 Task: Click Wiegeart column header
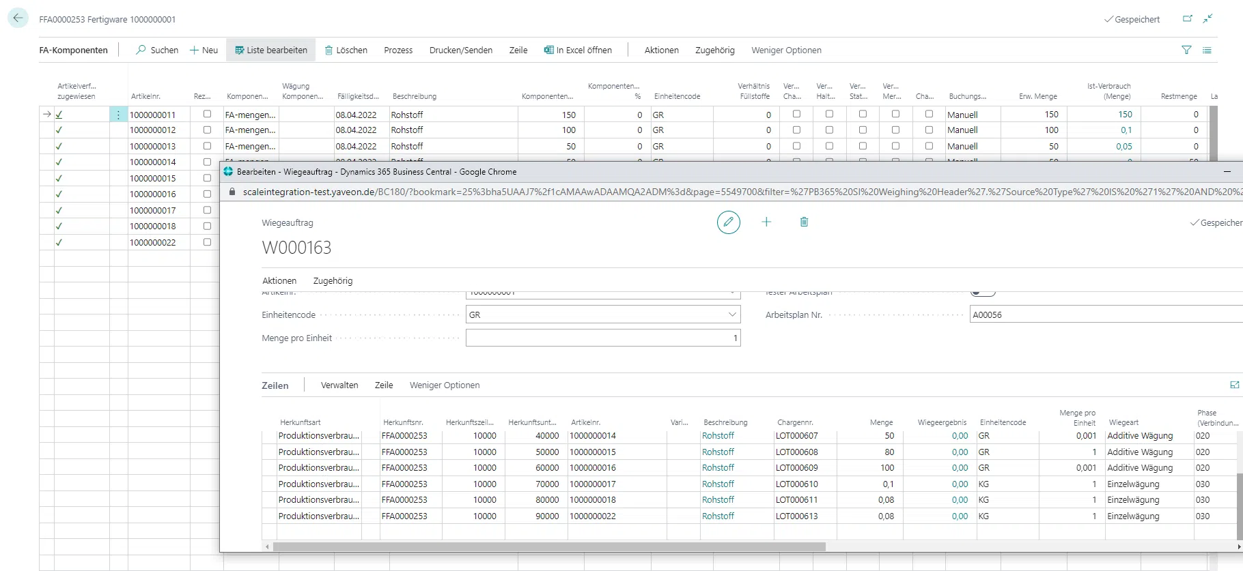tap(1123, 422)
